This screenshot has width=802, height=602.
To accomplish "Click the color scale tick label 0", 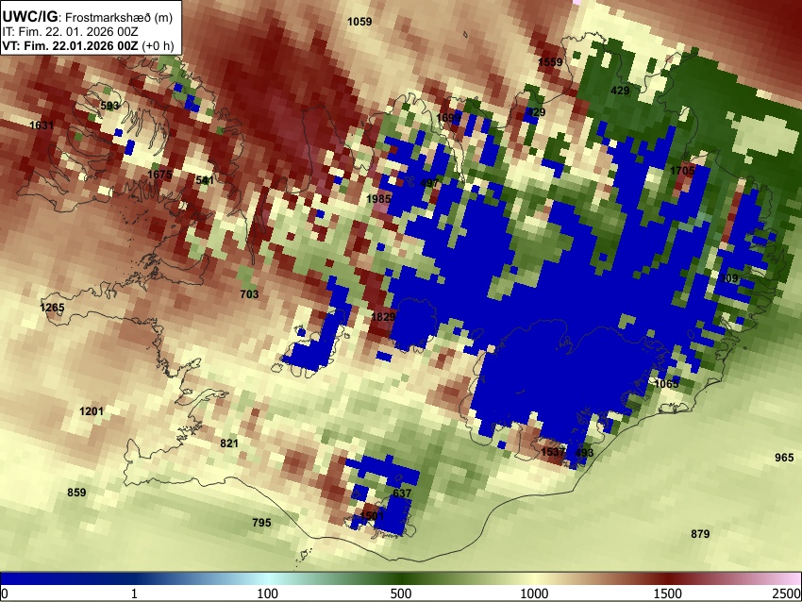I will (5, 594).
